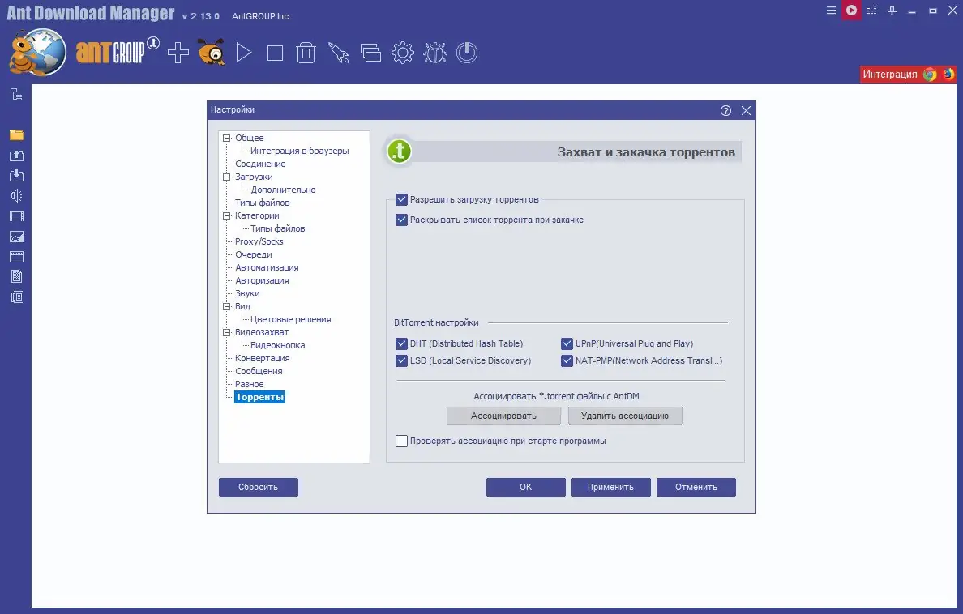Select 'Сообщения' in settings tree

pos(259,372)
